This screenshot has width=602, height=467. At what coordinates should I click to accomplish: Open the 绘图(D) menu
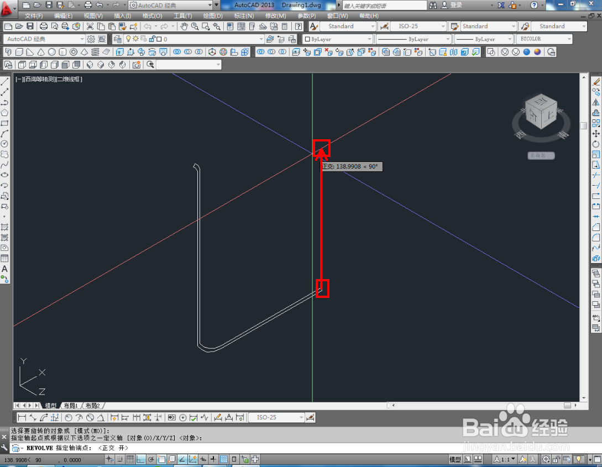click(213, 15)
